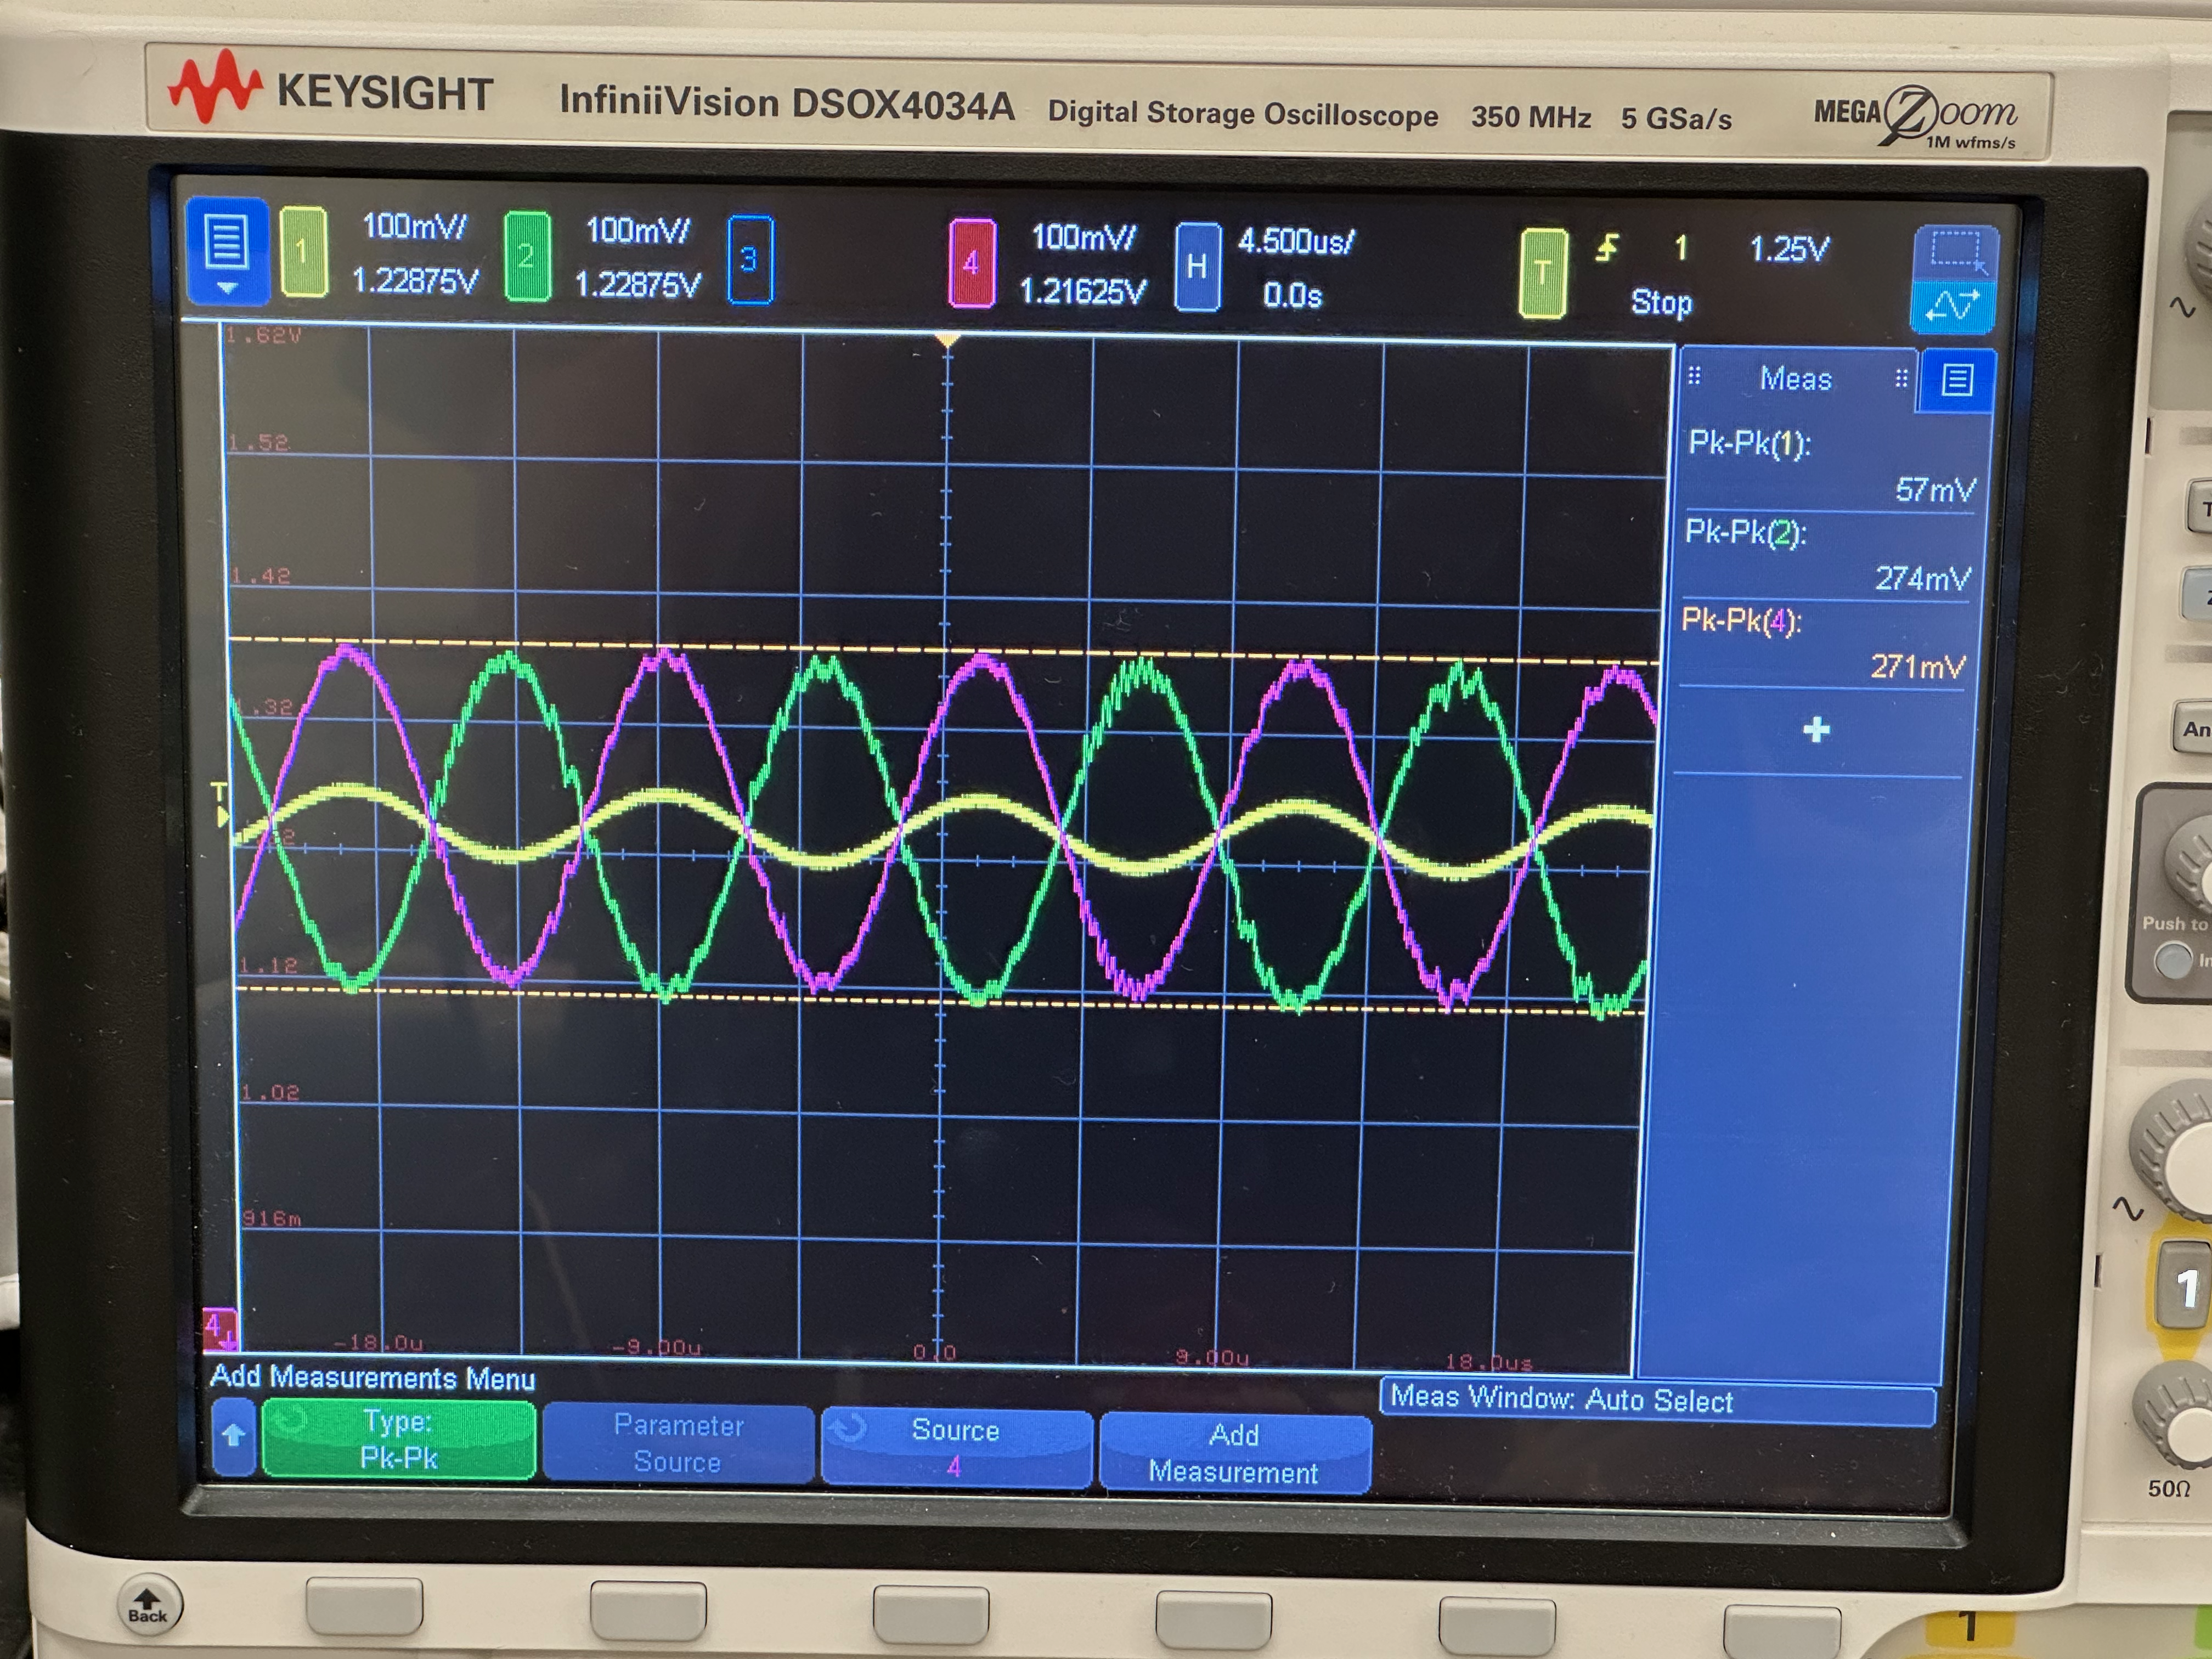This screenshot has height=1659, width=2212.
Task: Tap the 0.0s horizontal delay value
Action: point(1292,296)
